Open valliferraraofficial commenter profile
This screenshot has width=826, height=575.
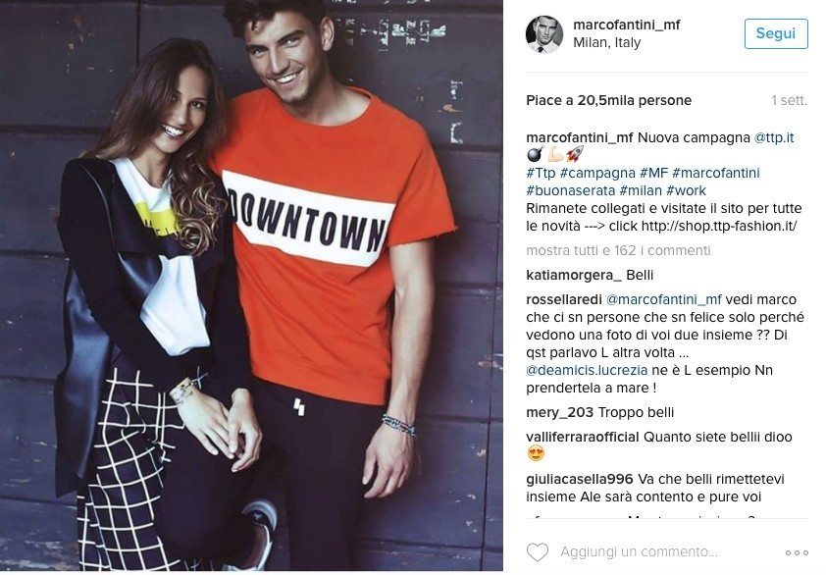tap(583, 437)
